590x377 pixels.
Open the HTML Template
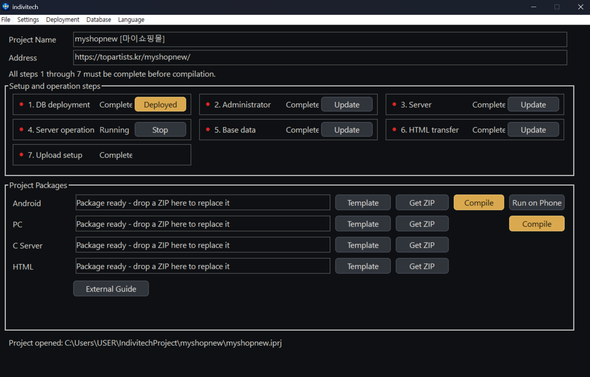click(x=363, y=266)
